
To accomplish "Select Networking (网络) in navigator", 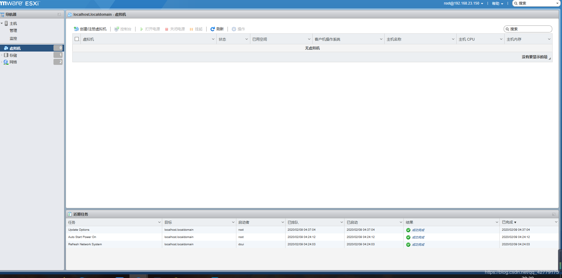I will (13, 62).
